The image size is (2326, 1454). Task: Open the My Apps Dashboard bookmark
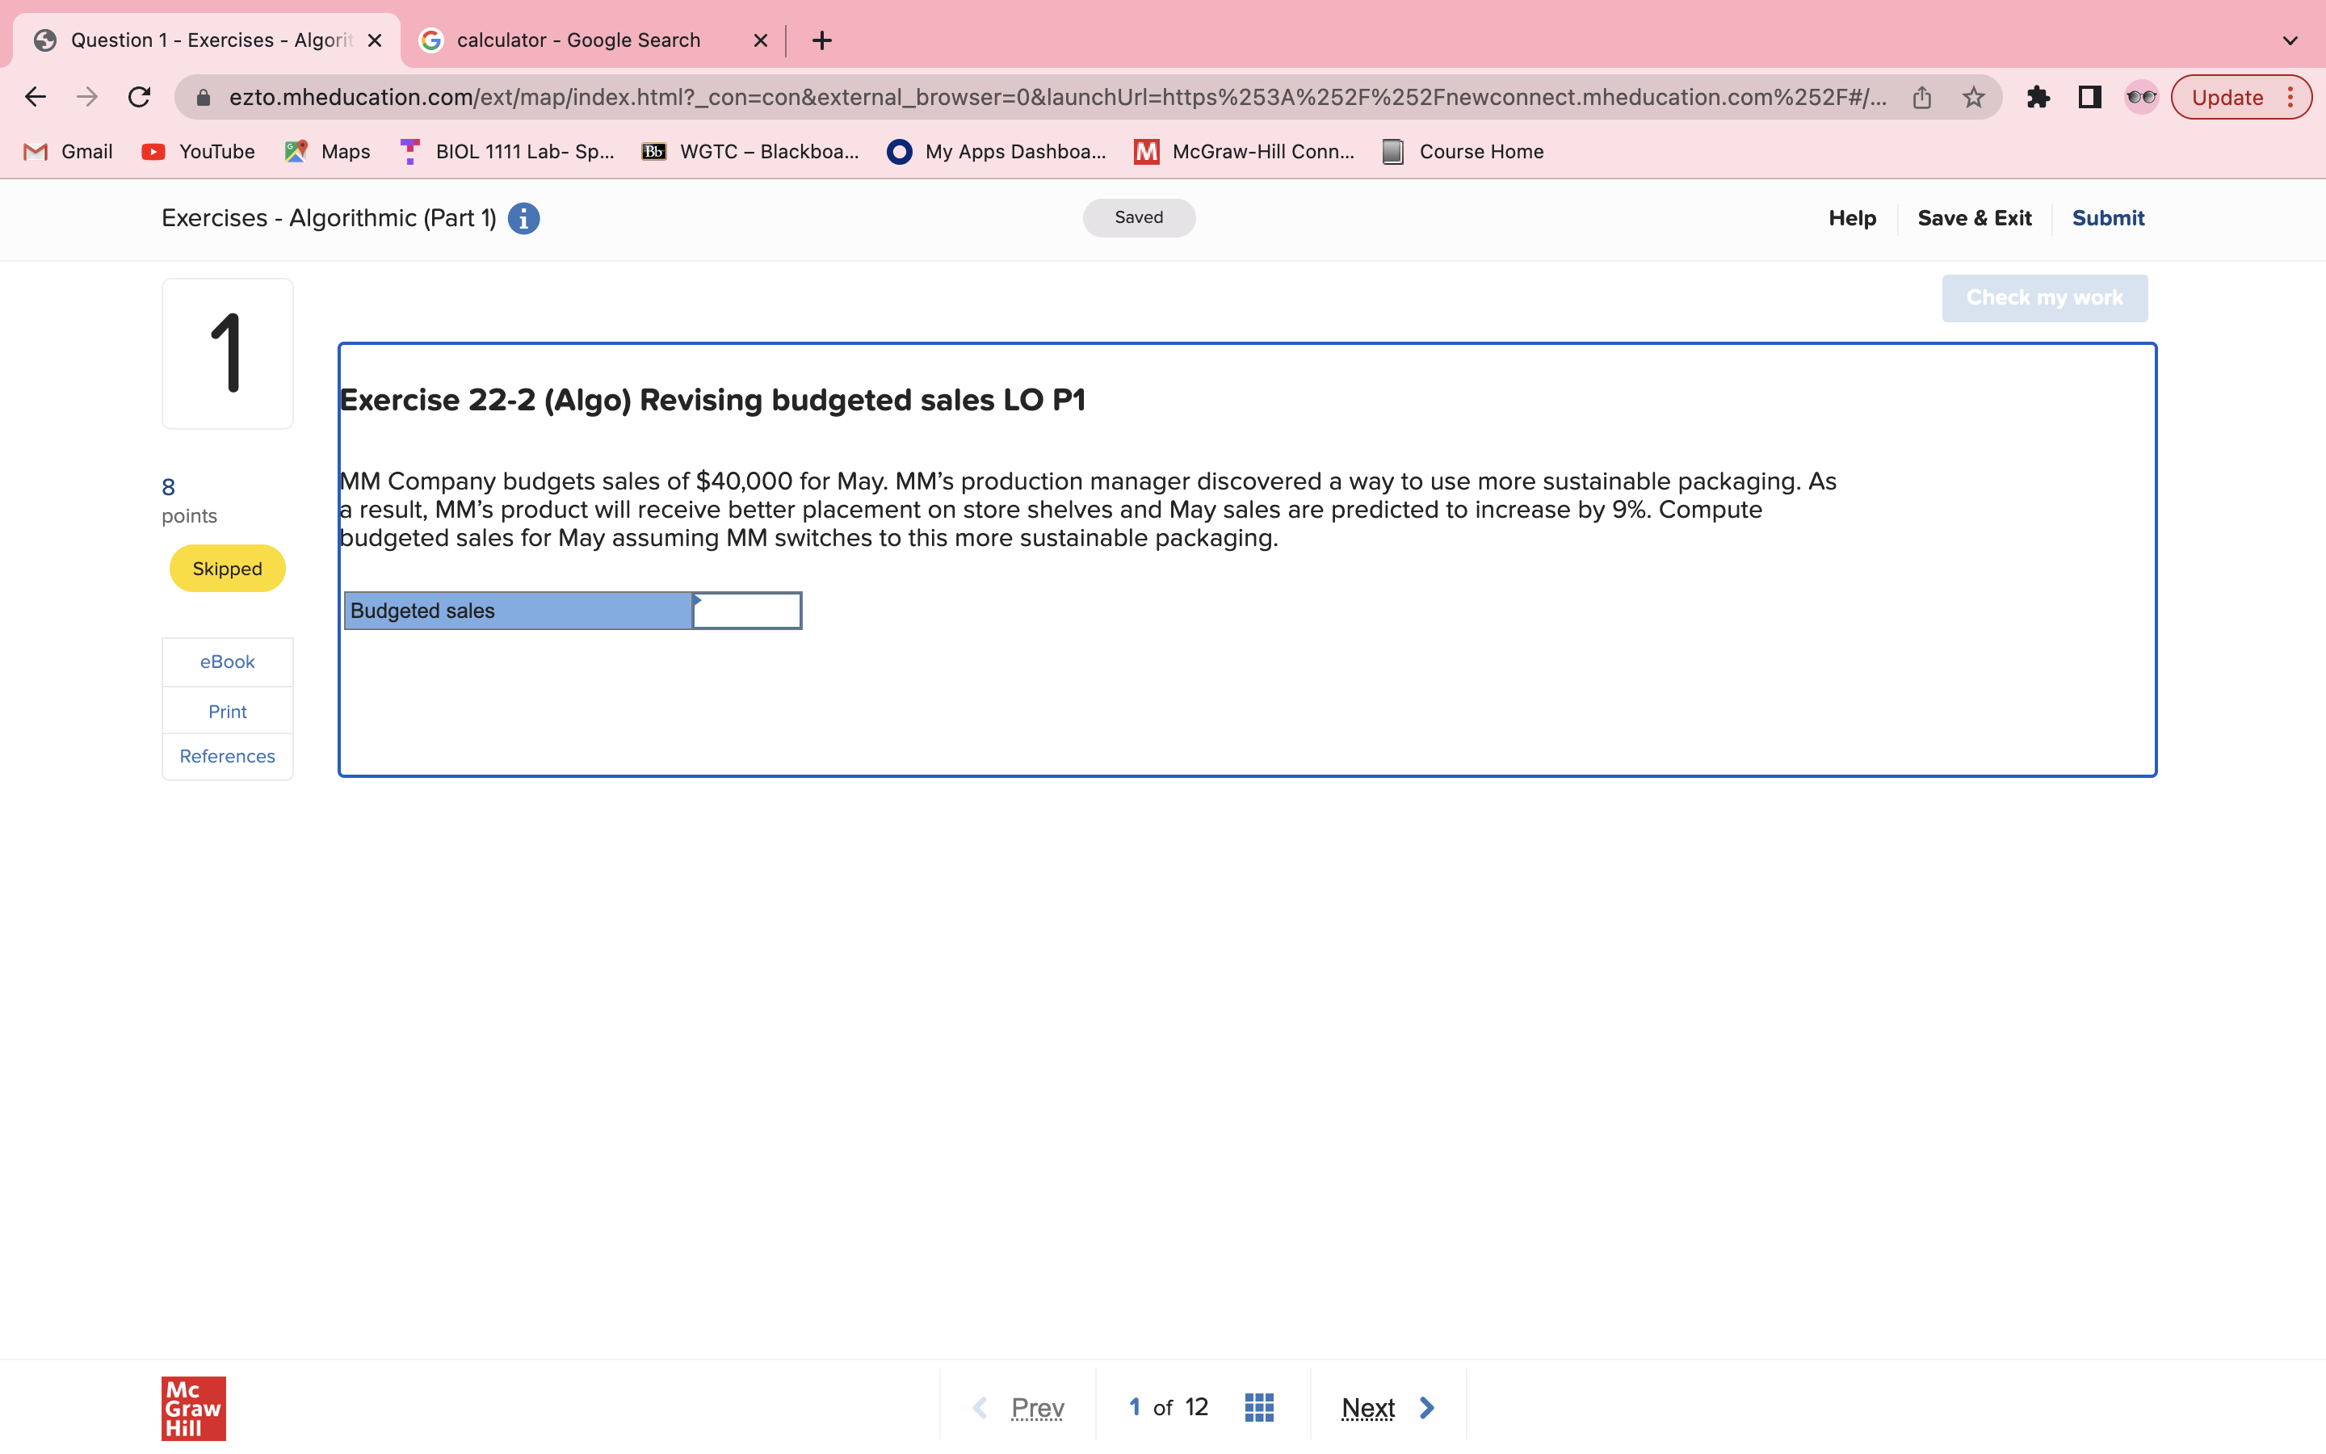[x=997, y=151]
